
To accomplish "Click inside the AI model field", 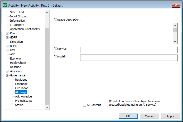I will [x=129, y=58].
